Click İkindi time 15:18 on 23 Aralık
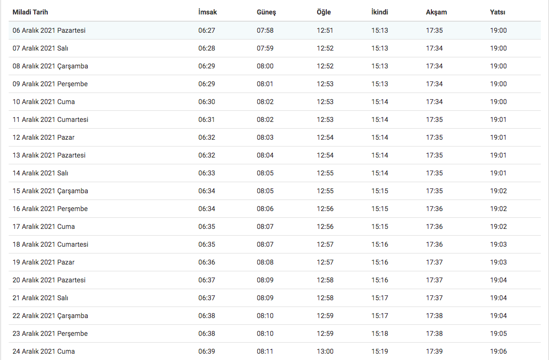This screenshot has height=360, width=549. (379, 333)
